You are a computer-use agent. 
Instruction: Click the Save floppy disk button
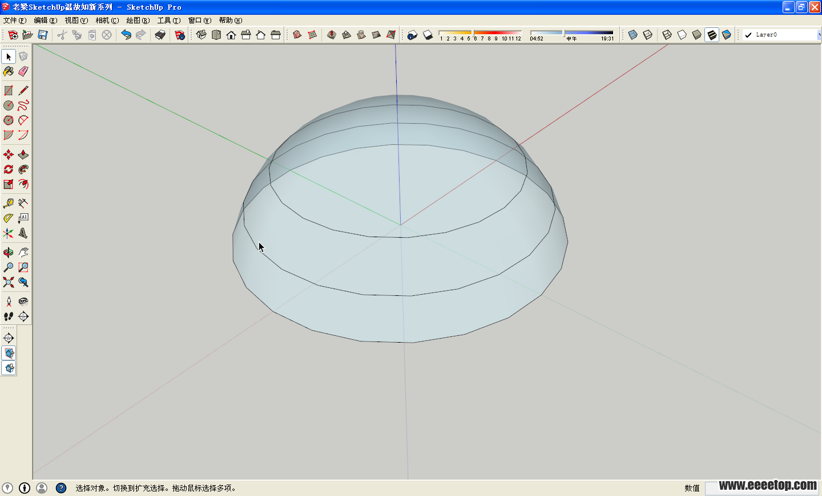(x=43, y=35)
